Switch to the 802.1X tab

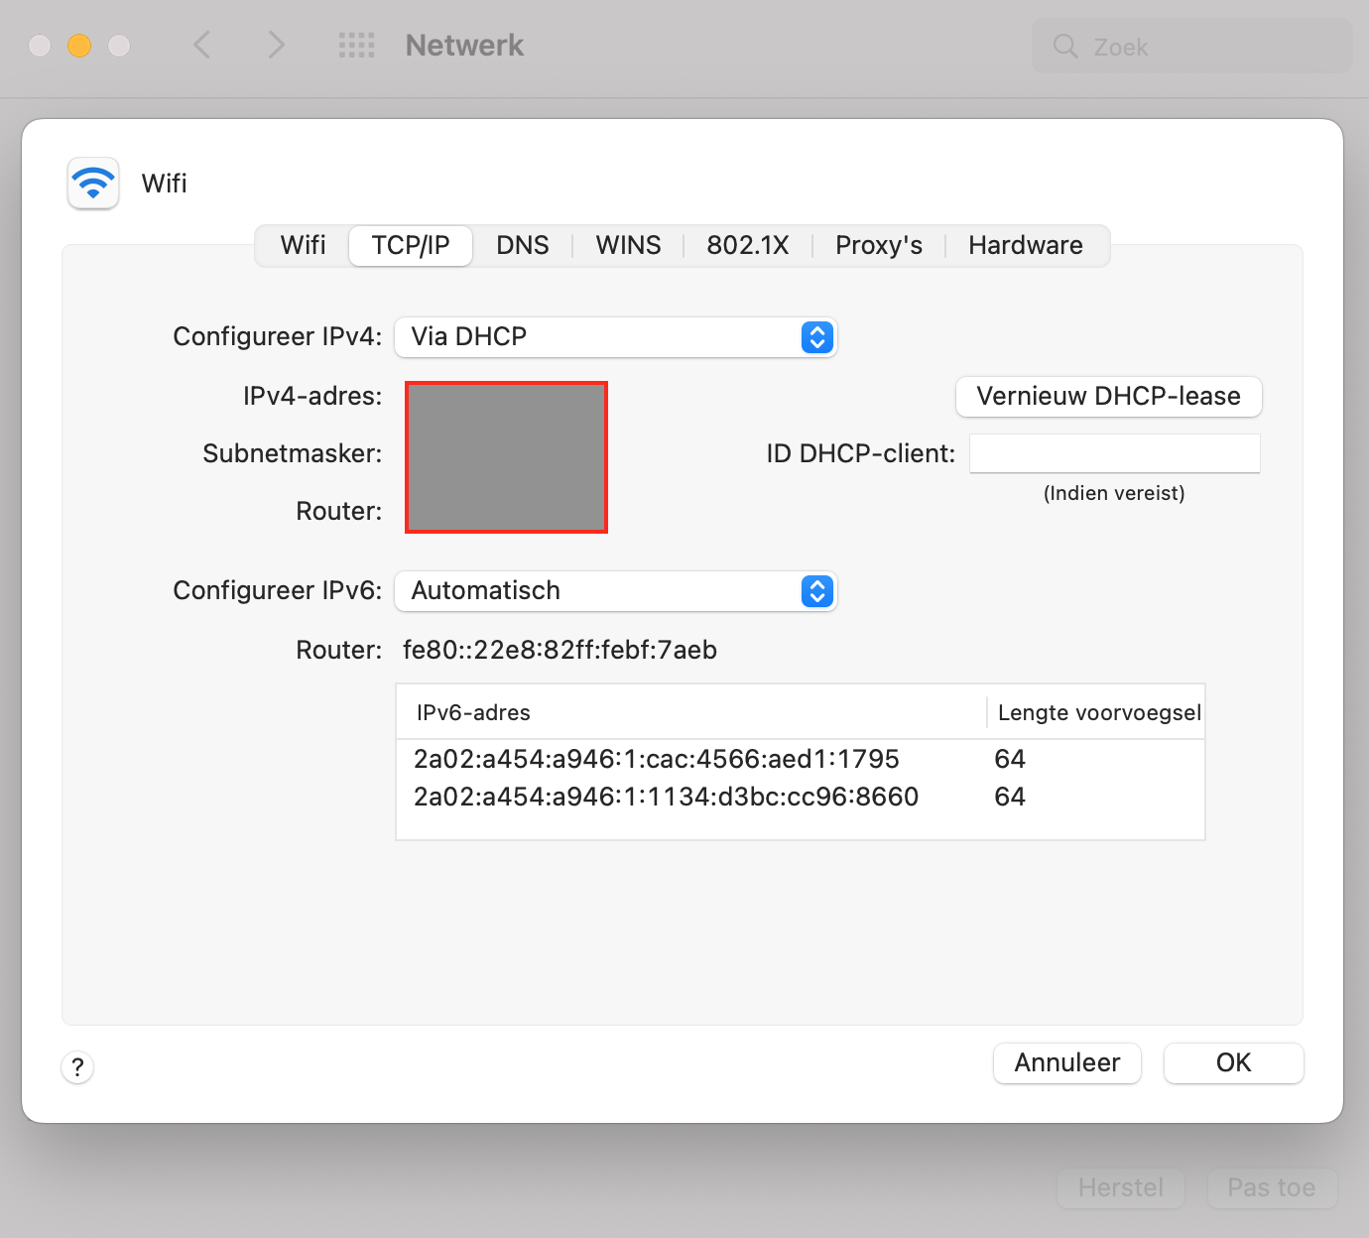(748, 245)
